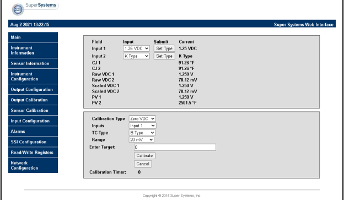
Task: Open Calibration Type dropdown
Action: (142, 118)
